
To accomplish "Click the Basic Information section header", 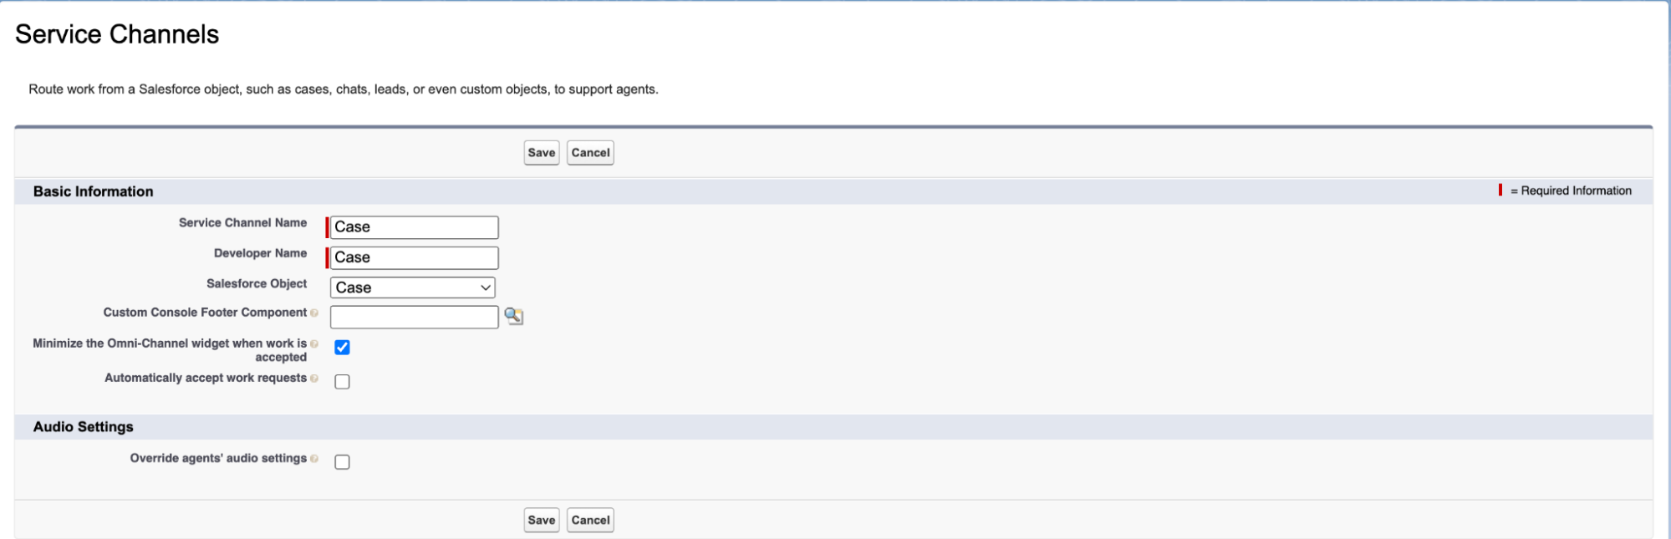I will coord(94,191).
